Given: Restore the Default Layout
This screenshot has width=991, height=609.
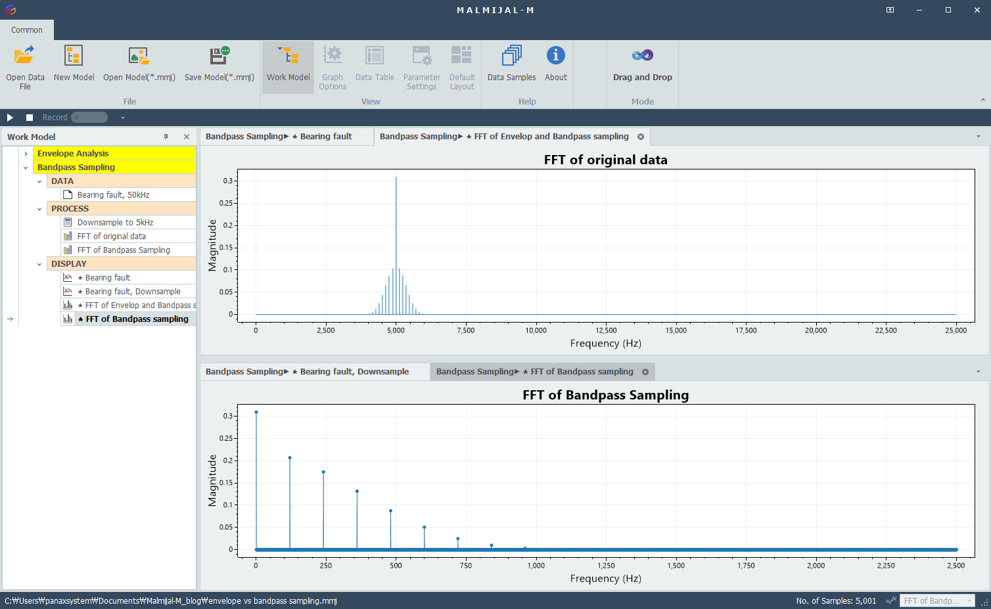Looking at the screenshot, I should [x=462, y=68].
